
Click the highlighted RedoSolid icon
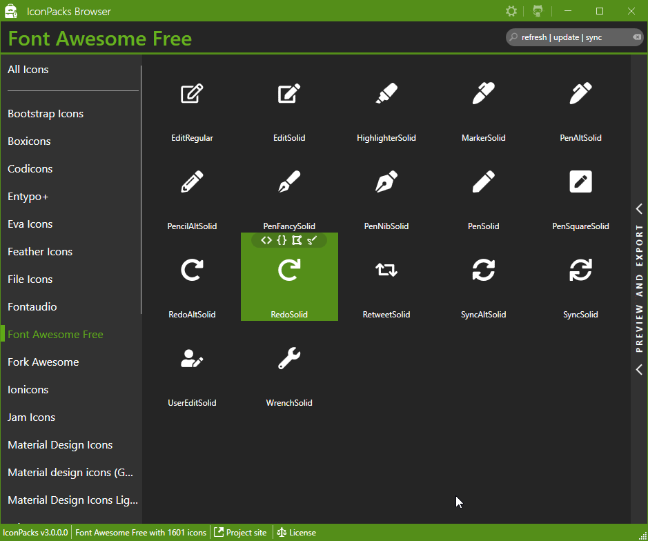point(289,277)
